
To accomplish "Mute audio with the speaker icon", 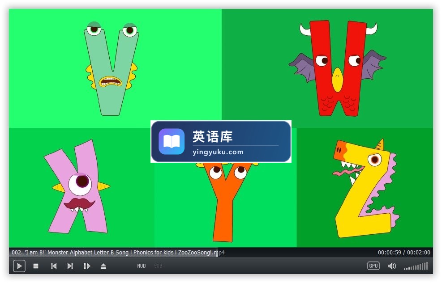I will [x=392, y=266].
